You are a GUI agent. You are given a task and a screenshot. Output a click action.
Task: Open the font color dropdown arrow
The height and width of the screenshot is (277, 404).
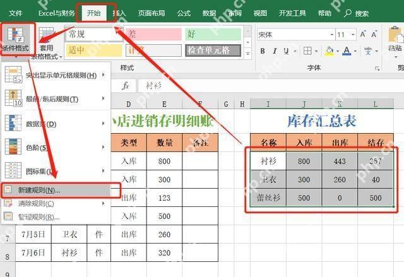click(x=355, y=51)
